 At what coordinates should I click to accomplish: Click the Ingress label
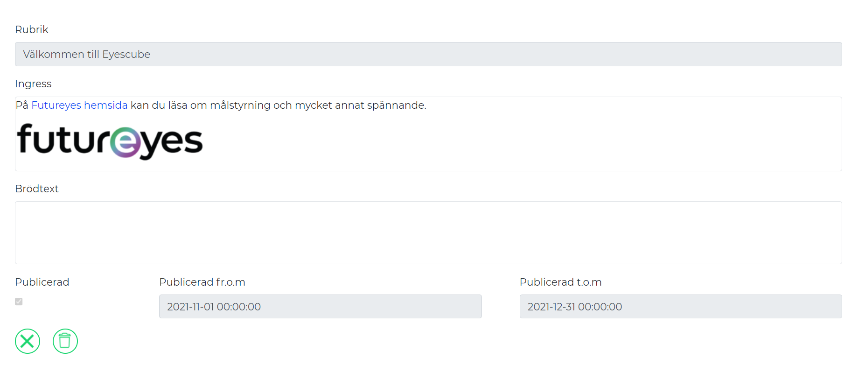pyautogui.click(x=33, y=84)
